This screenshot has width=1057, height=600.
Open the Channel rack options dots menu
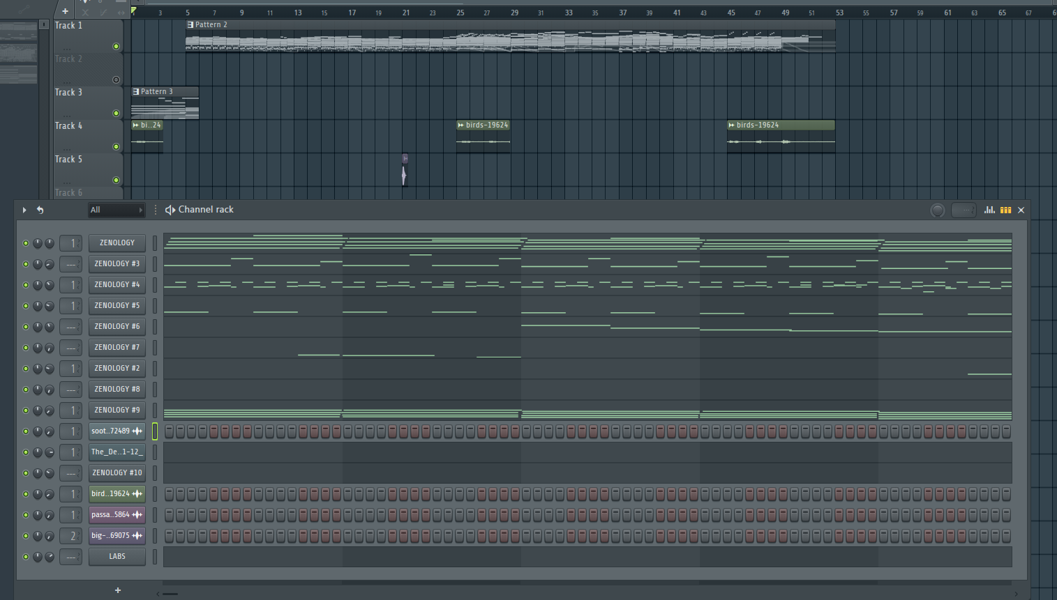pyautogui.click(x=156, y=210)
